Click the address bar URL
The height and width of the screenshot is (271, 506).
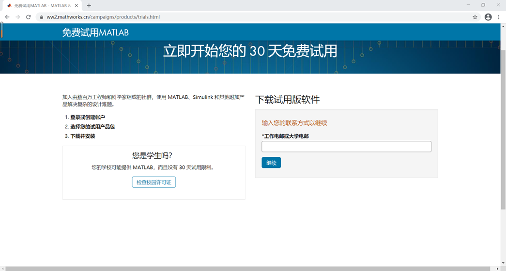[x=103, y=17]
